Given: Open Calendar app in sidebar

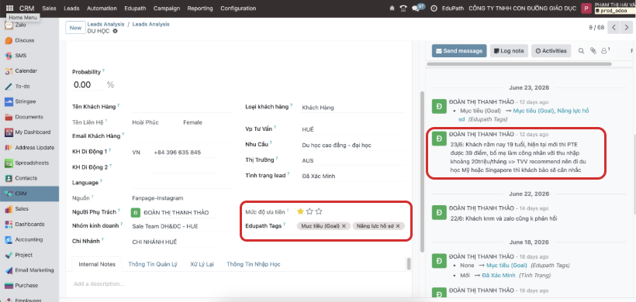Looking at the screenshot, I should tap(29, 70).
